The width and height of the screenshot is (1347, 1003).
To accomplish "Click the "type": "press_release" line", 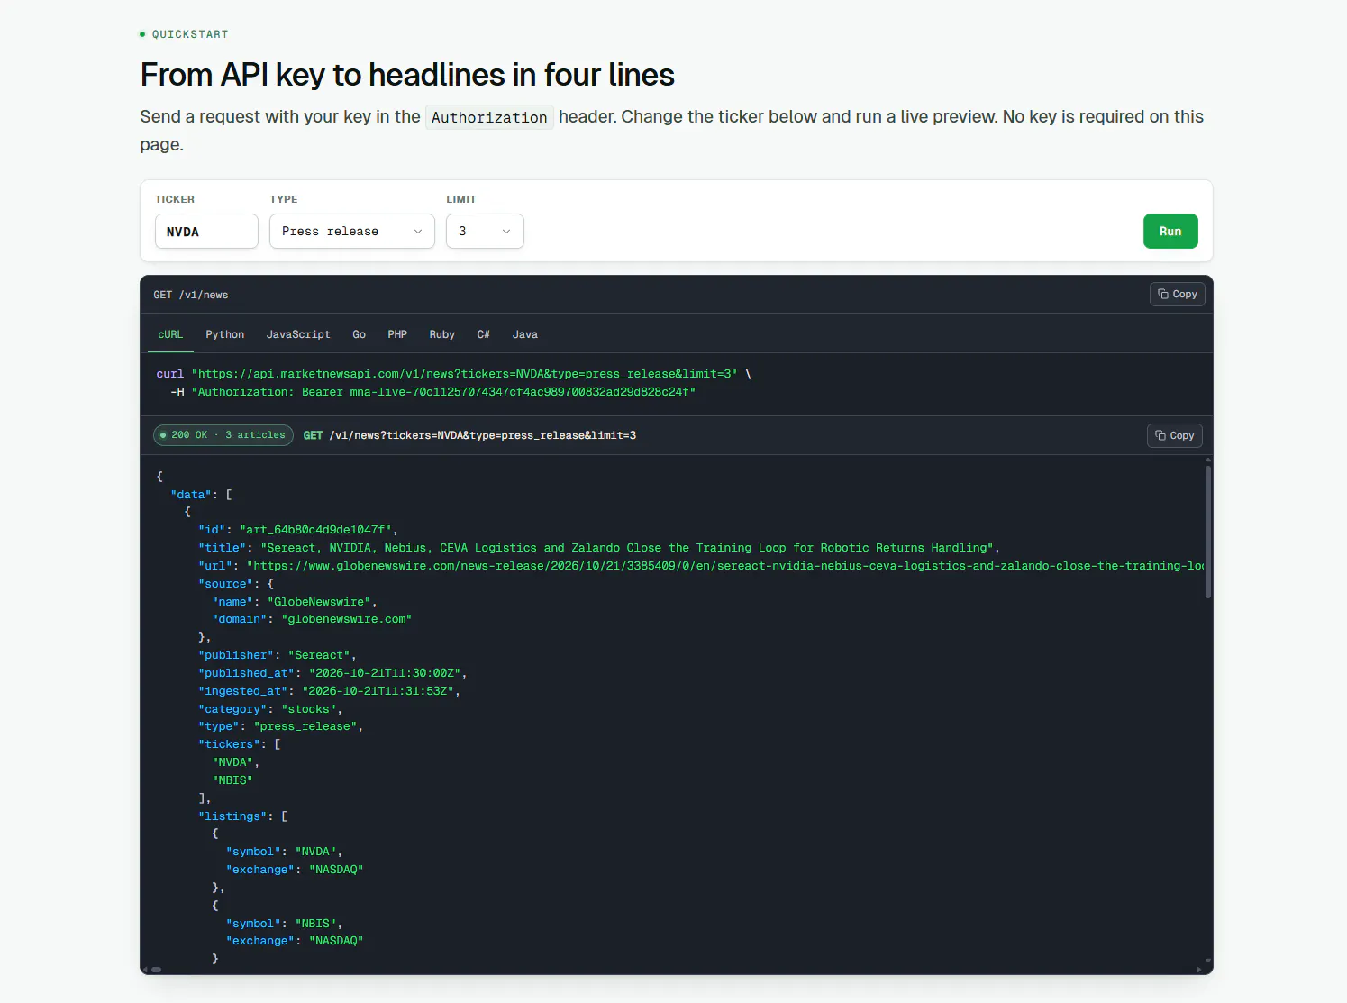I will (x=281, y=726).
